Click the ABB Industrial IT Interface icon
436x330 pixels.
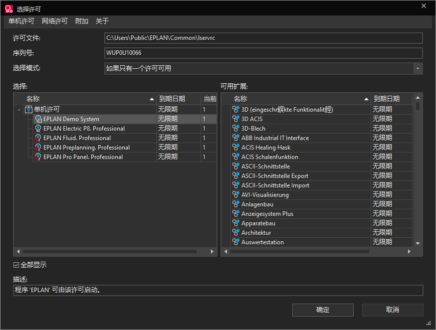(236, 138)
